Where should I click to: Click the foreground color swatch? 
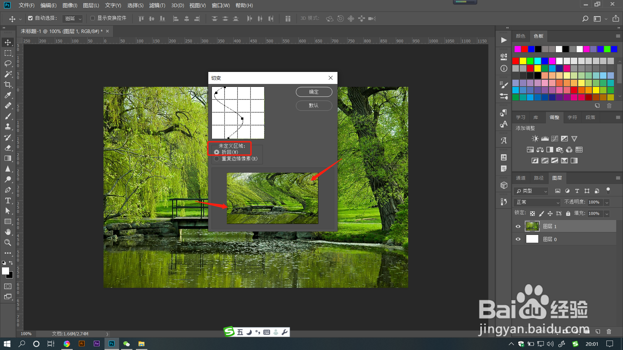tap(6, 271)
